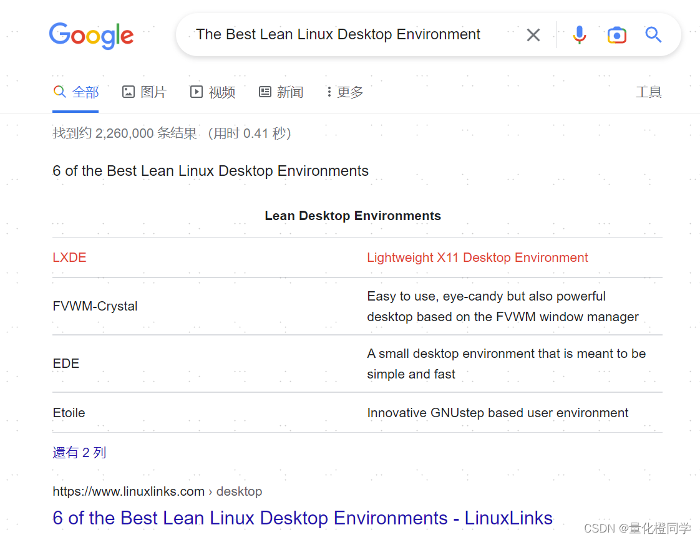700x540 pixels.
Task: Click the 全部 tab magnifier icon
Action: click(x=59, y=92)
